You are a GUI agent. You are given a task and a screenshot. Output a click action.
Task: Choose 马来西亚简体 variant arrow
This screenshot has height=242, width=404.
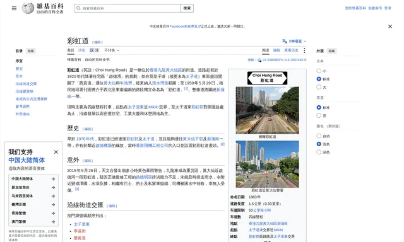[x=53, y=196]
